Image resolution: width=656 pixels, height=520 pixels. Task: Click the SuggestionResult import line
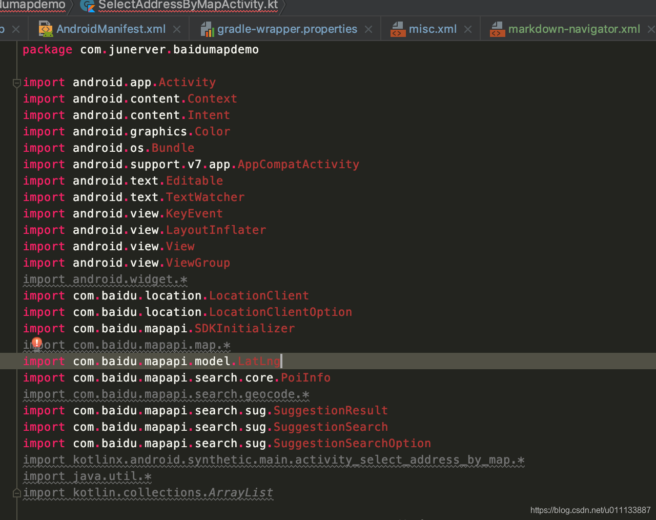click(206, 411)
